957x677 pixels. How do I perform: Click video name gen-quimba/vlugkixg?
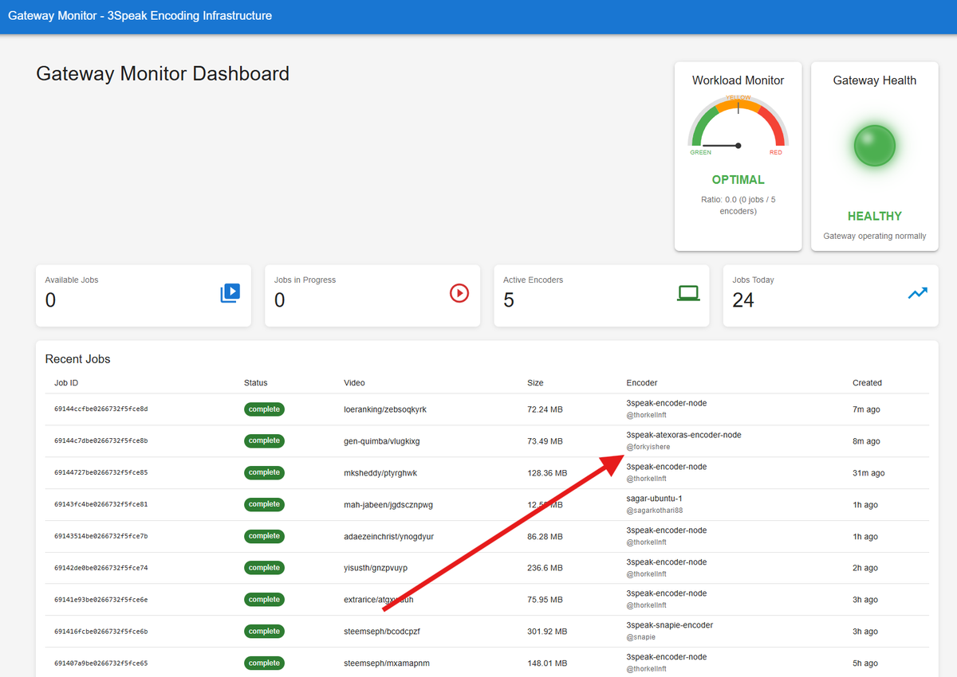tap(382, 441)
